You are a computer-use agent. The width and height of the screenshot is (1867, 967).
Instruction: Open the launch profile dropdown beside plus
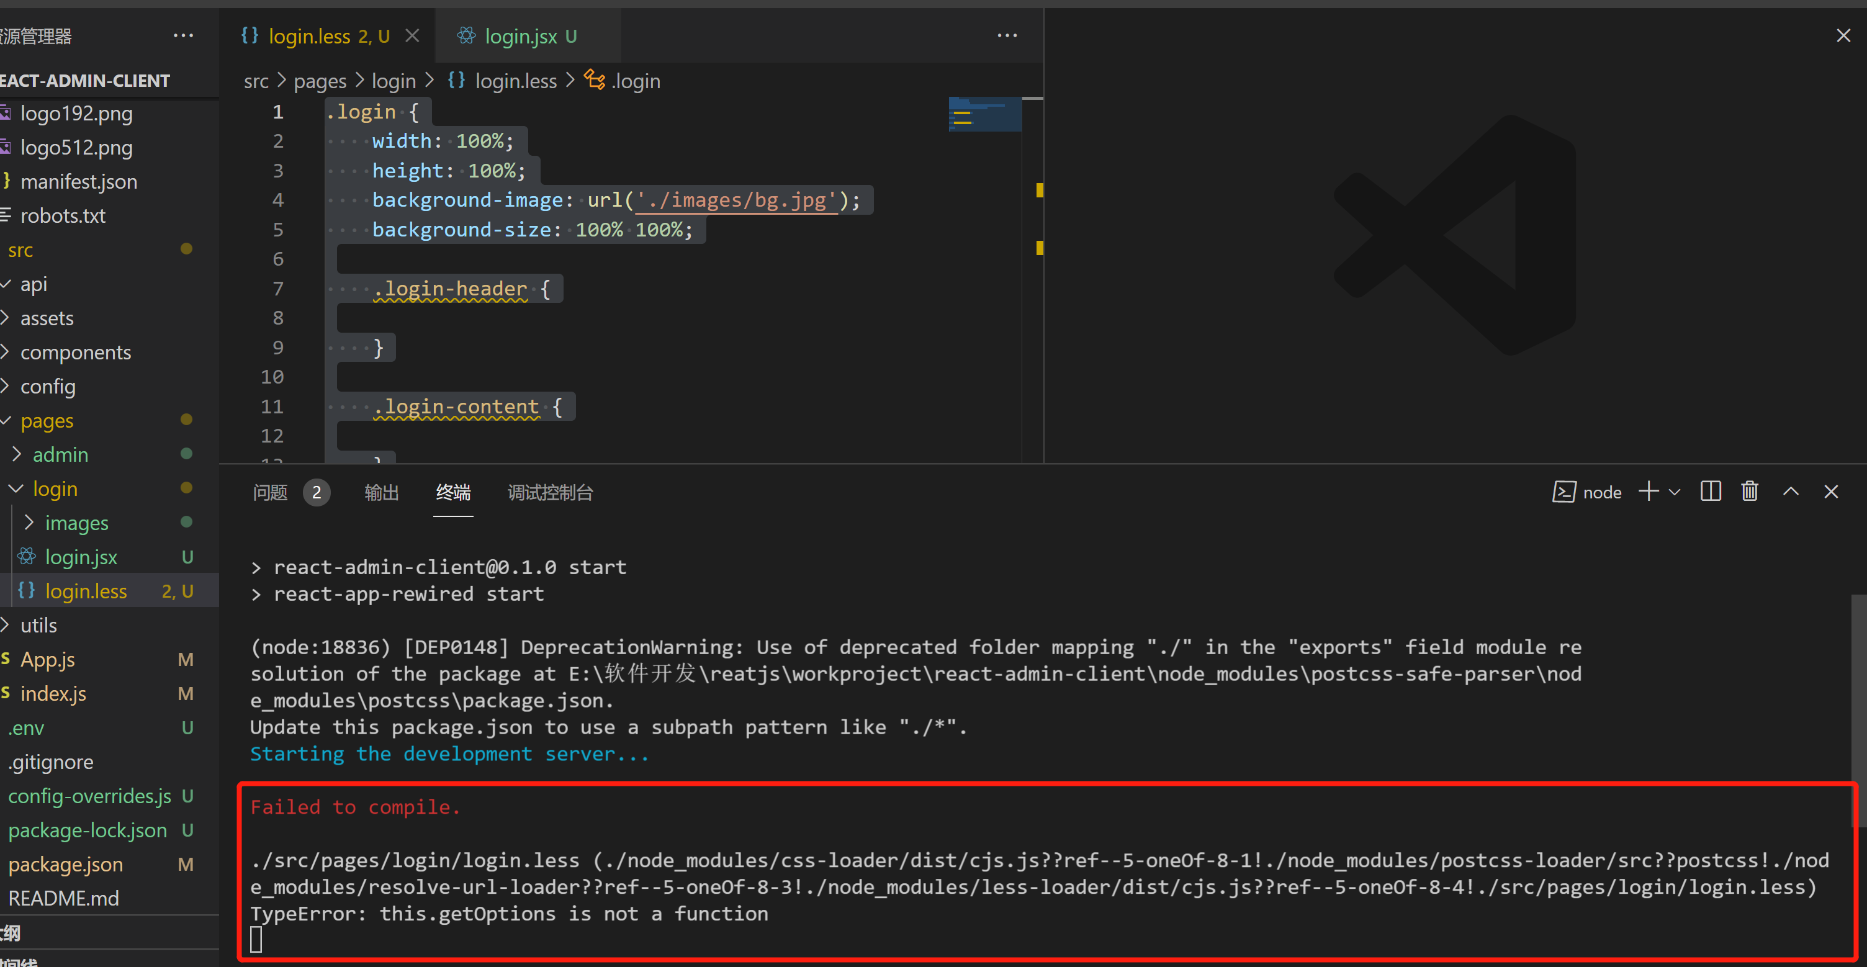tap(1675, 492)
